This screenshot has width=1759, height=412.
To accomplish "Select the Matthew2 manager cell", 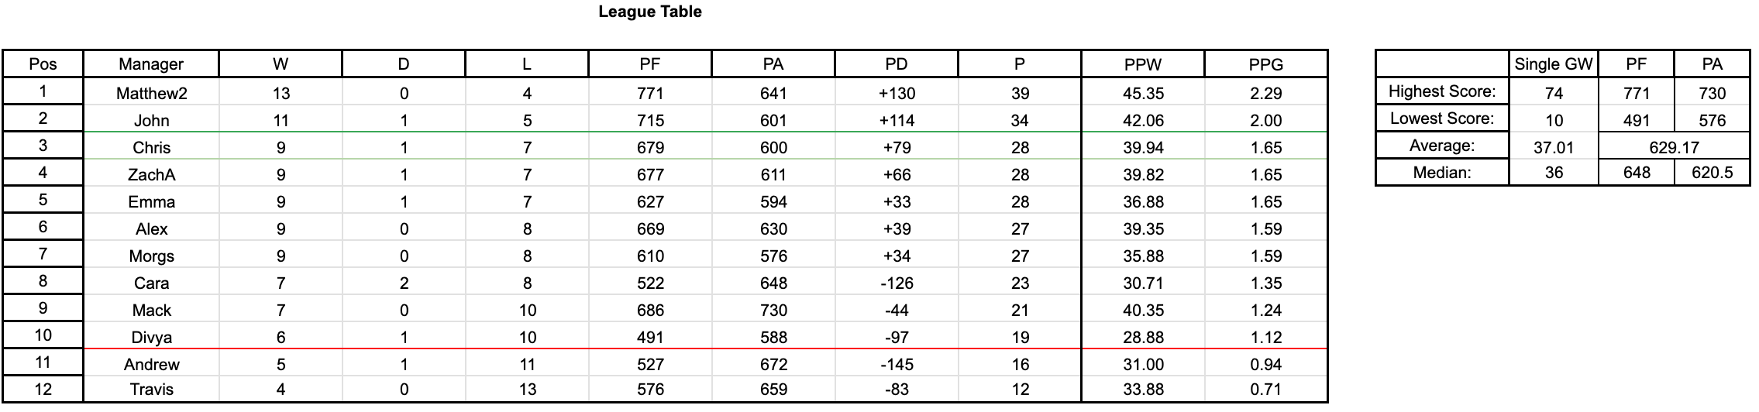I will 151,94.
